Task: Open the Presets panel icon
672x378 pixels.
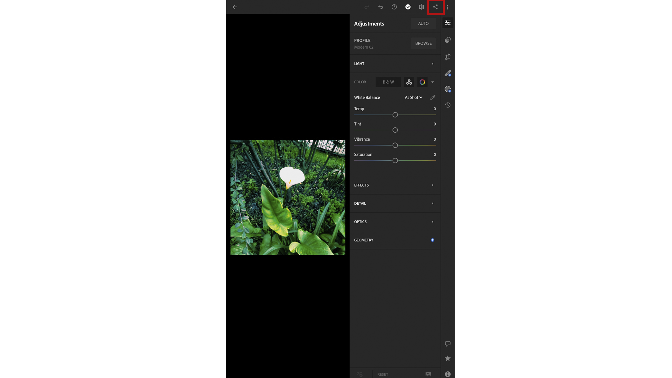Action: coord(448,40)
